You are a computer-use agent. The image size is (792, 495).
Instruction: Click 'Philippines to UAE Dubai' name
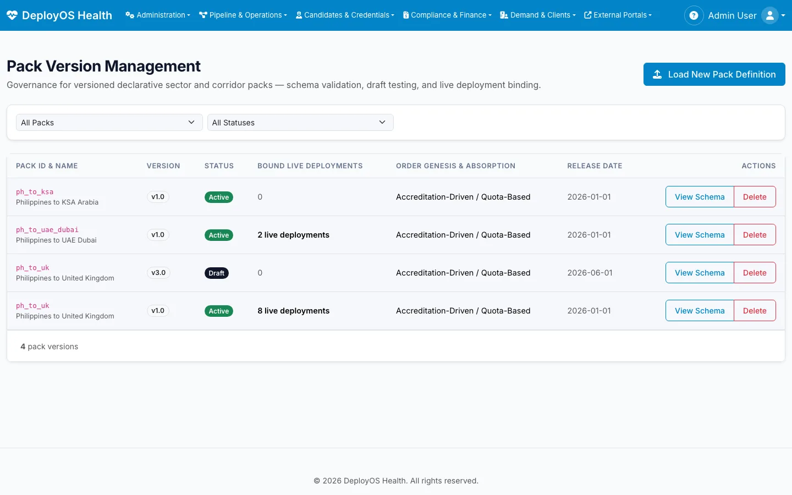point(56,240)
